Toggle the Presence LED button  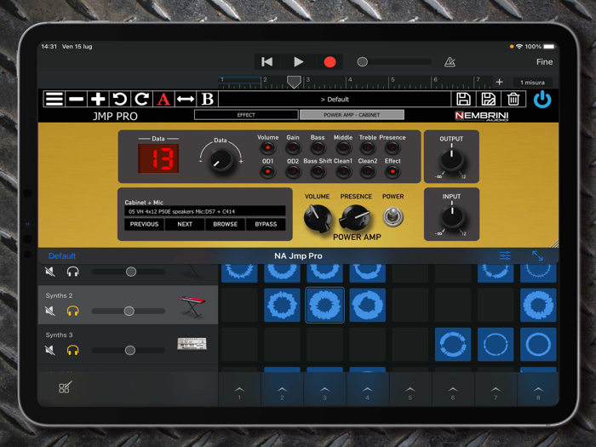coord(393,147)
